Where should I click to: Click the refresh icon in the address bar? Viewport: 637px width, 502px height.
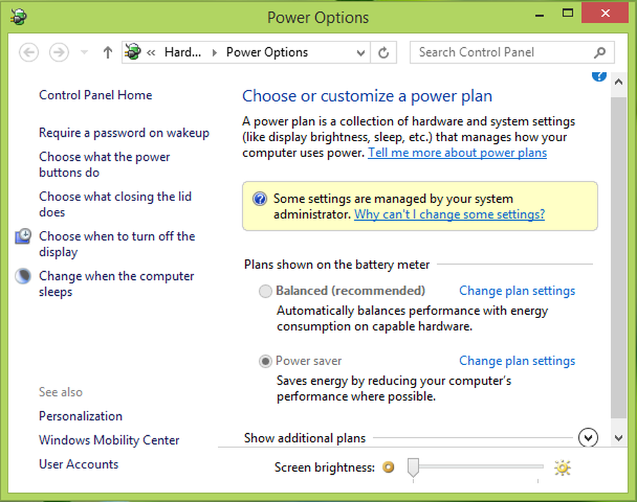point(383,52)
